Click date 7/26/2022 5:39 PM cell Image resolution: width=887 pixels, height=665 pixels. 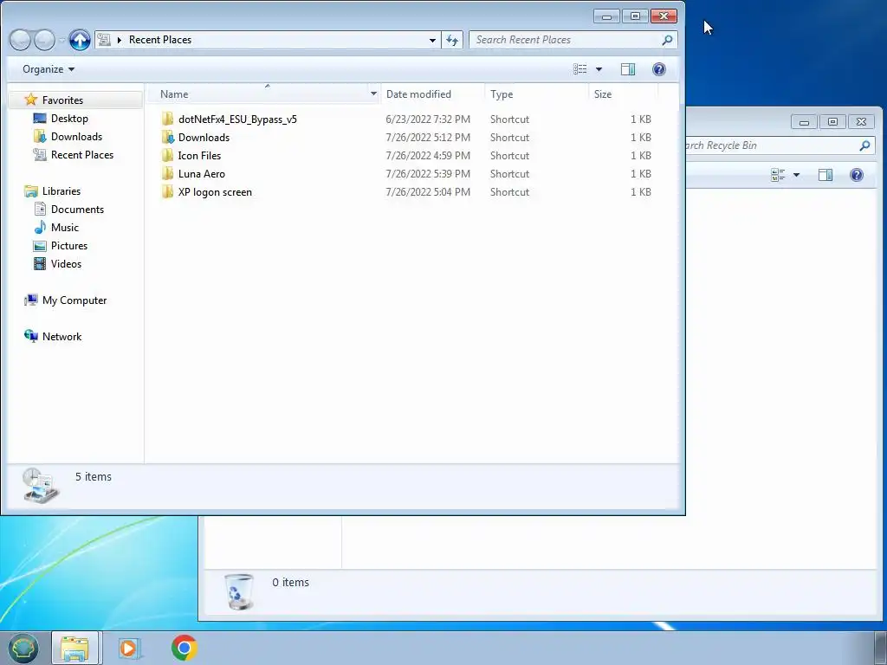click(428, 173)
